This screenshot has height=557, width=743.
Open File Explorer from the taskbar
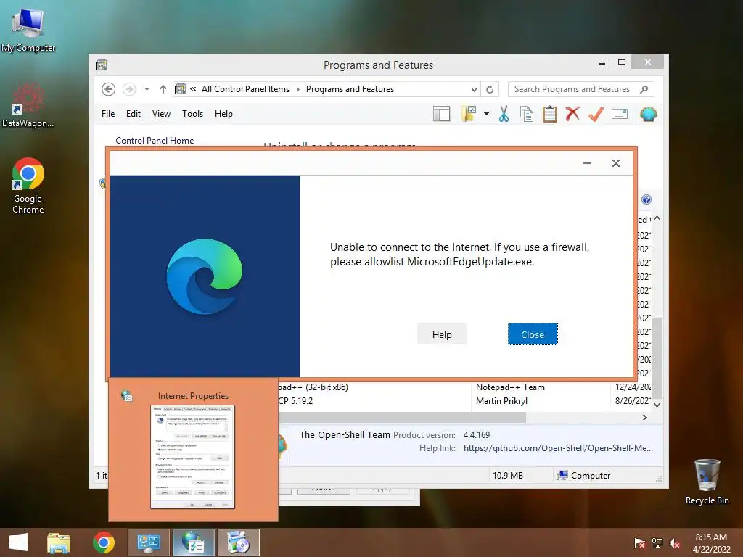[x=59, y=542]
